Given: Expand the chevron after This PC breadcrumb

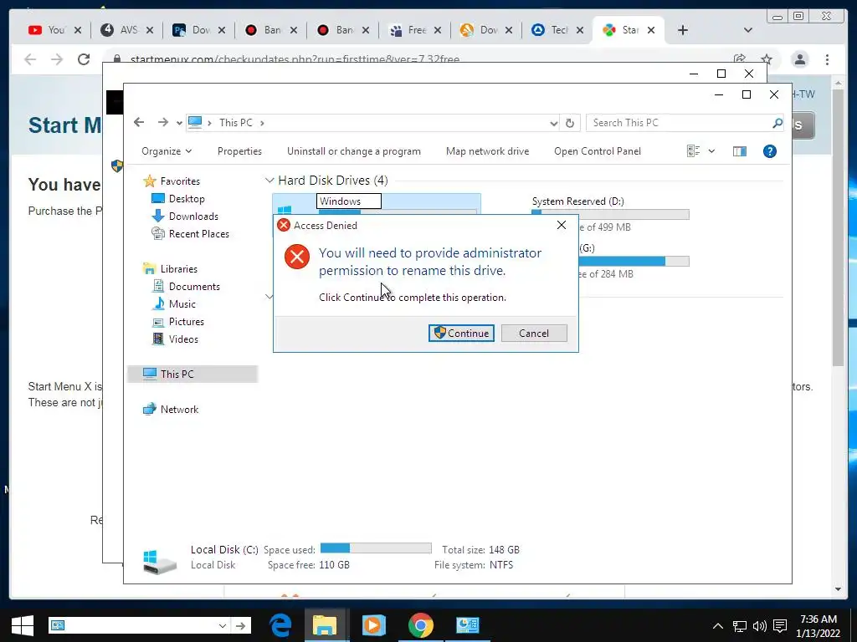Looking at the screenshot, I should [262, 123].
